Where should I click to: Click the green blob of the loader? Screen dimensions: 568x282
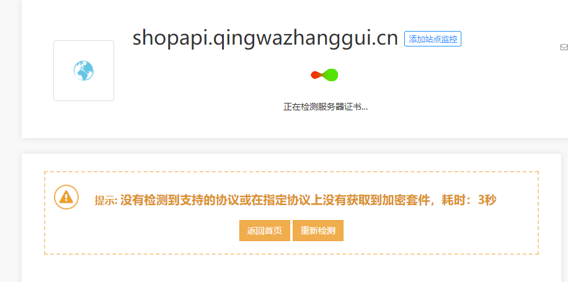[x=331, y=75]
